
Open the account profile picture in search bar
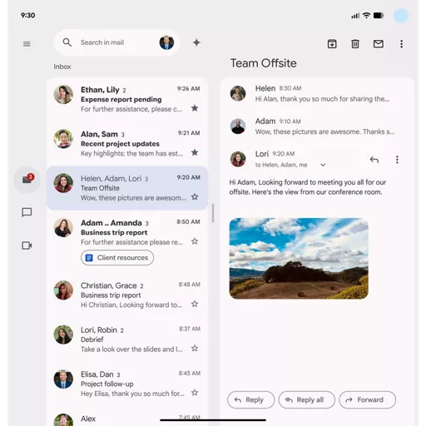(166, 42)
